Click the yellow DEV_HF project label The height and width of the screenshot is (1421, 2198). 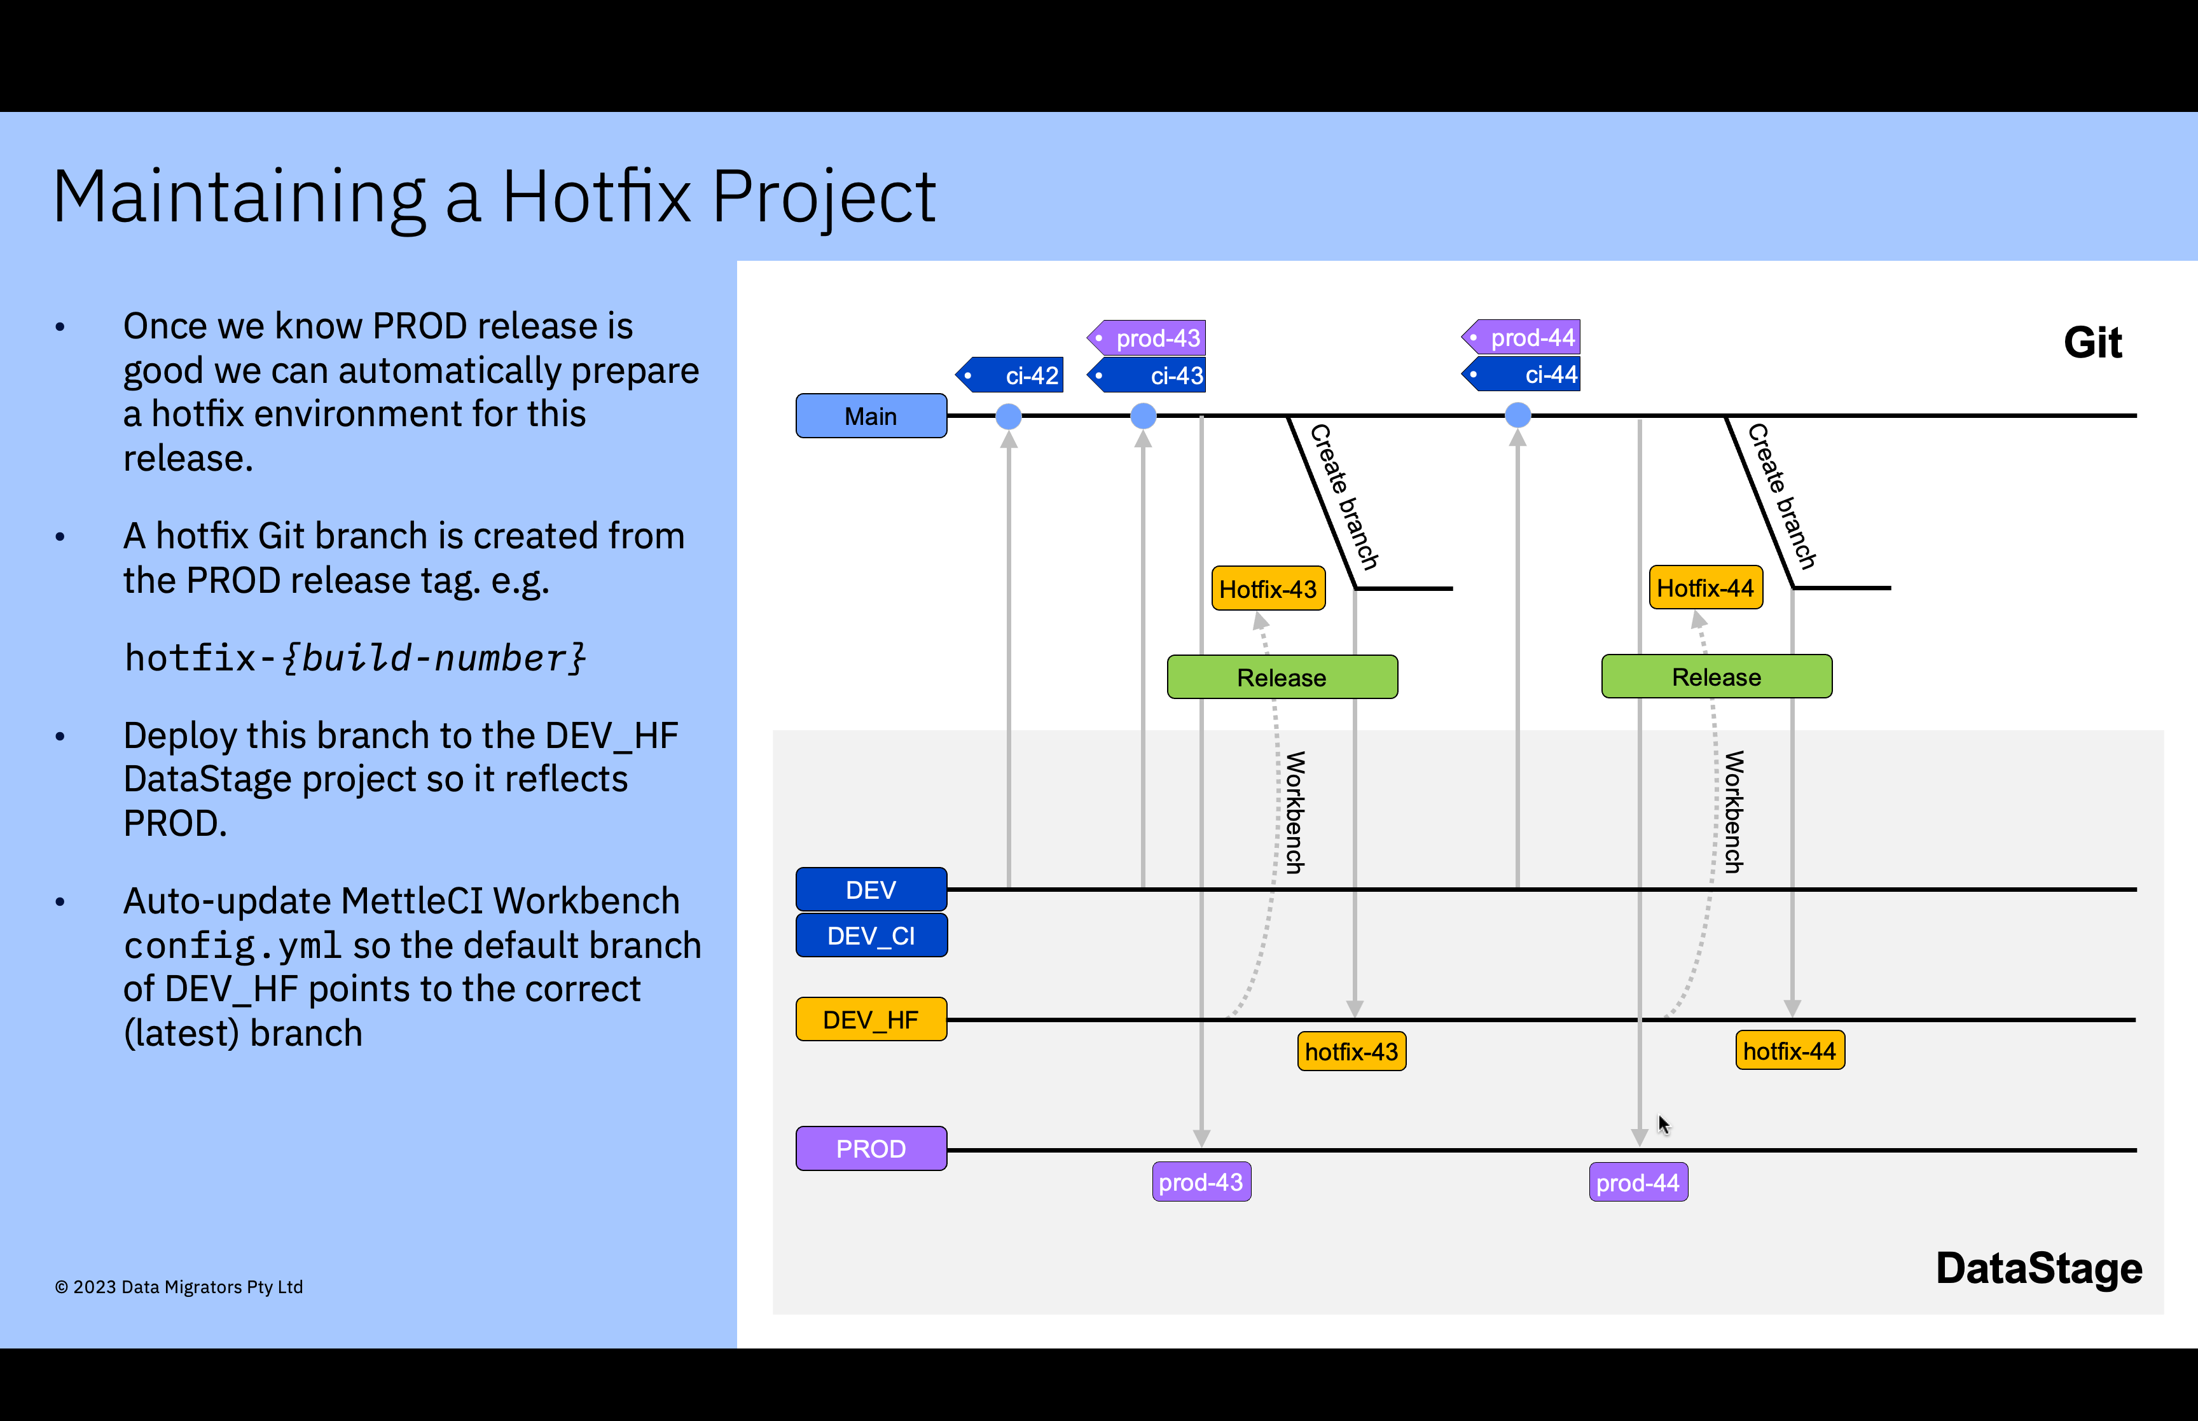click(871, 1020)
